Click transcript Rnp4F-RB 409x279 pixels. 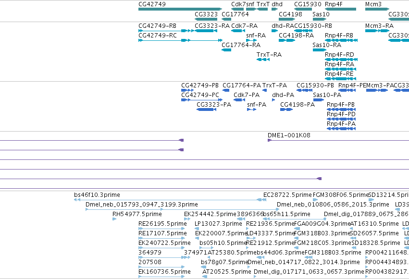point(339,36)
